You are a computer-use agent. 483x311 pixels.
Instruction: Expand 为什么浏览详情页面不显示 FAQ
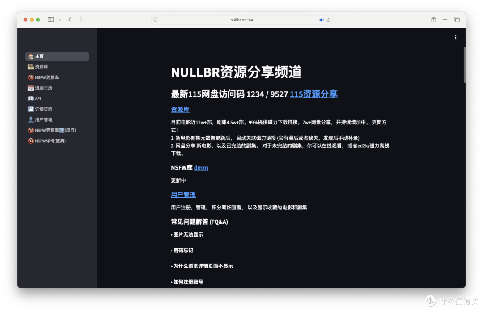pos(202,266)
